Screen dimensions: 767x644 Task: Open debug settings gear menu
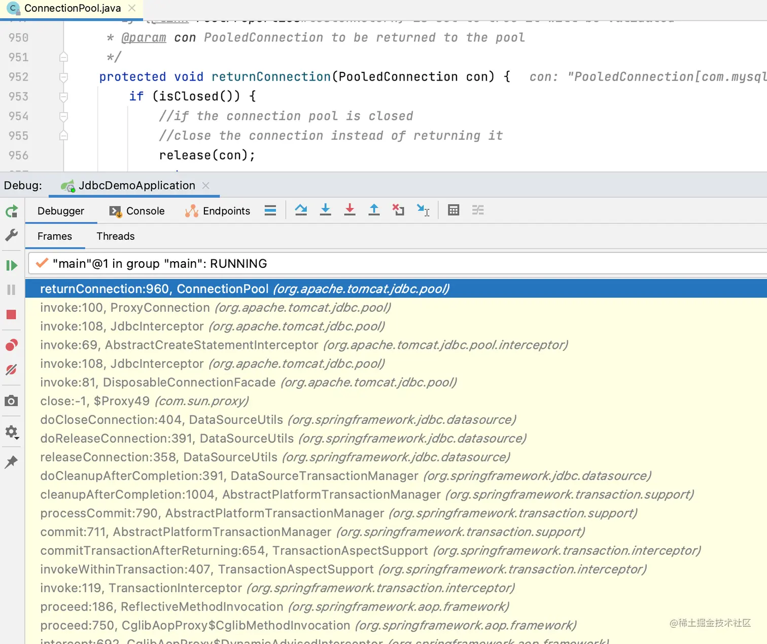coord(12,432)
